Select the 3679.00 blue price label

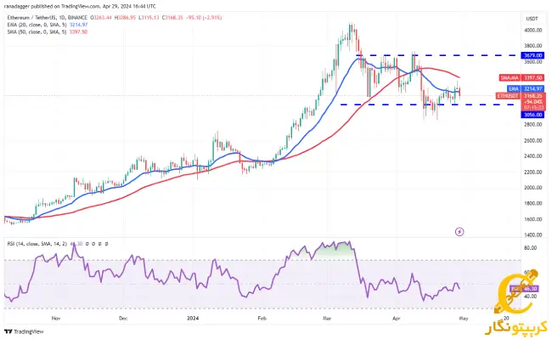533,55
